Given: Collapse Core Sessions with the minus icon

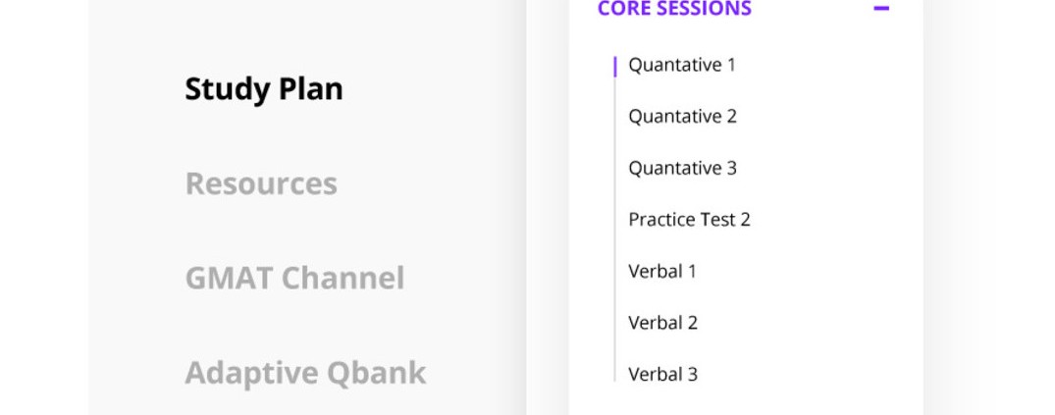Looking at the screenshot, I should [880, 9].
